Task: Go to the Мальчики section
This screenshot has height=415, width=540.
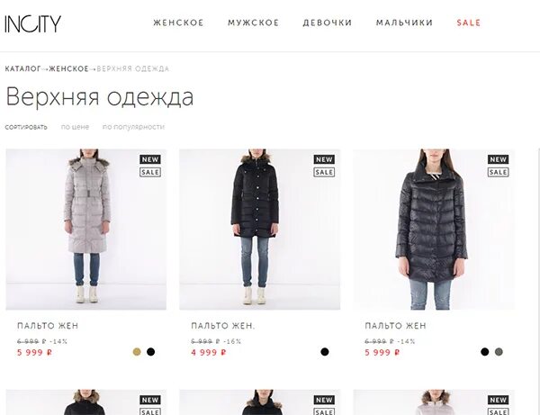Action: click(404, 23)
